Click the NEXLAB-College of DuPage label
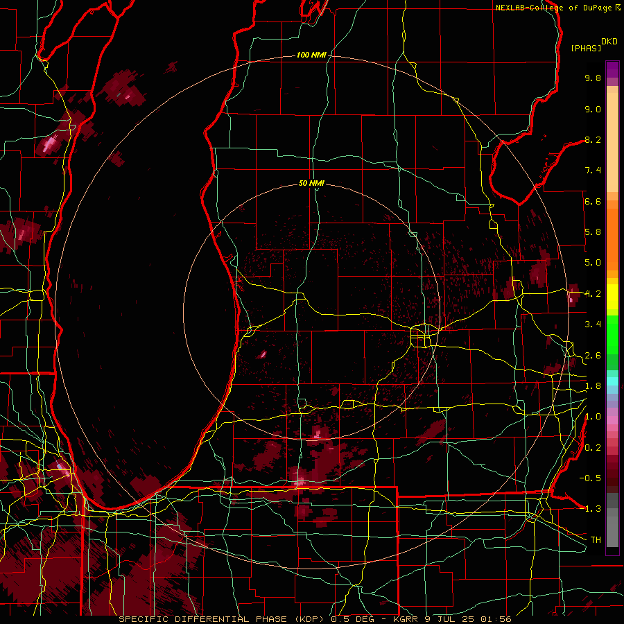The height and width of the screenshot is (624, 624). (555, 8)
